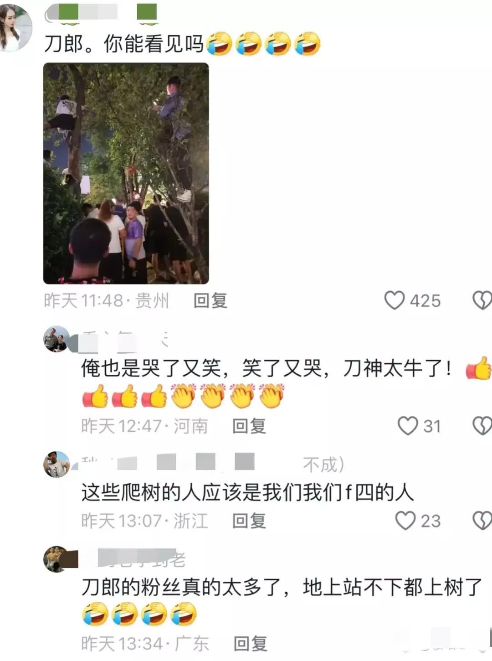Like the comment with 425 likes

point(395,300)
